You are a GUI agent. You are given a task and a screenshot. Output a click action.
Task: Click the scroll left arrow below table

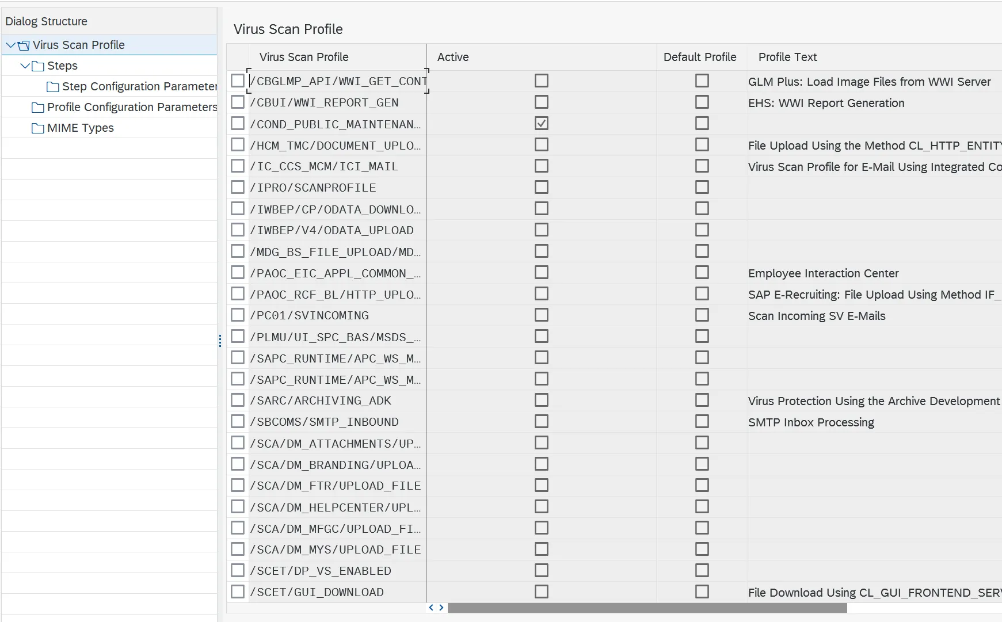coord(431,608)
